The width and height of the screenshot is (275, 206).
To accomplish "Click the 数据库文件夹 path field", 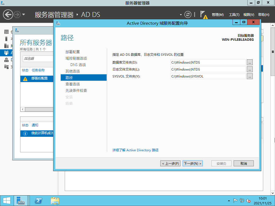I will (208, 62).
